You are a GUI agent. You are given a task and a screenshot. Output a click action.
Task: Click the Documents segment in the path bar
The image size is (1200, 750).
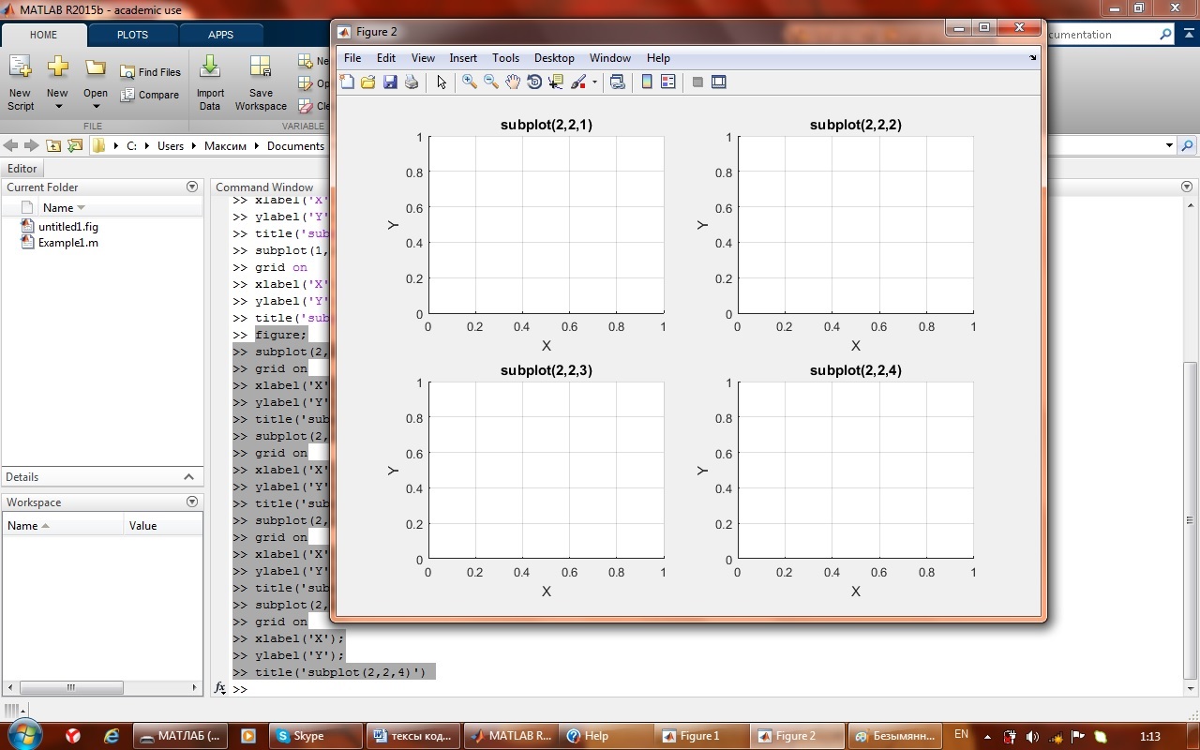point(295,146)
